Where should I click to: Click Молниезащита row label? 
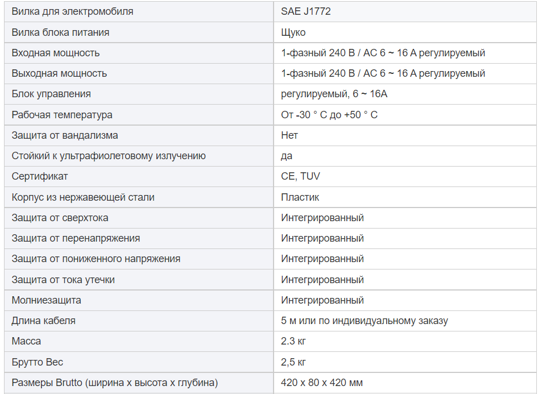(x=46, y=300)
